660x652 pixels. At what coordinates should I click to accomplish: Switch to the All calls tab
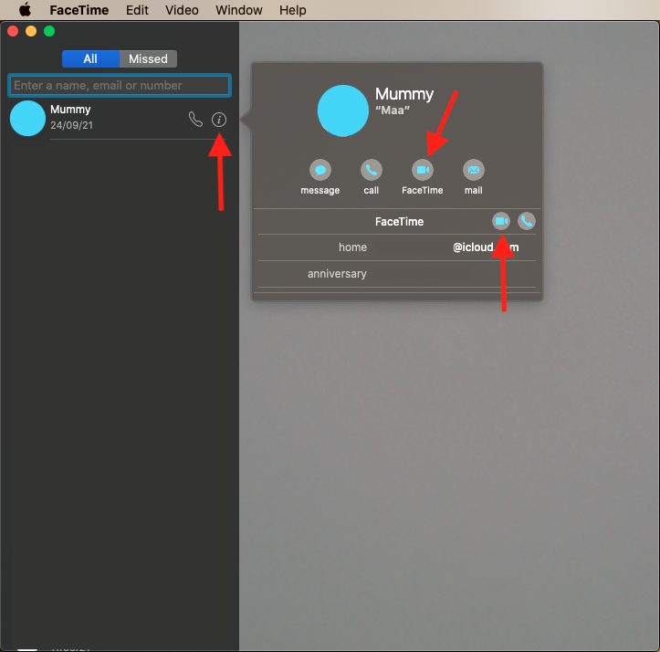[90, 58]
